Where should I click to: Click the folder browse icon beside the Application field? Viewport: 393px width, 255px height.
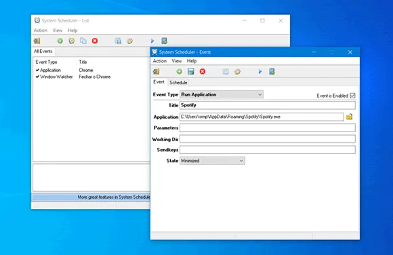point(350,117)
